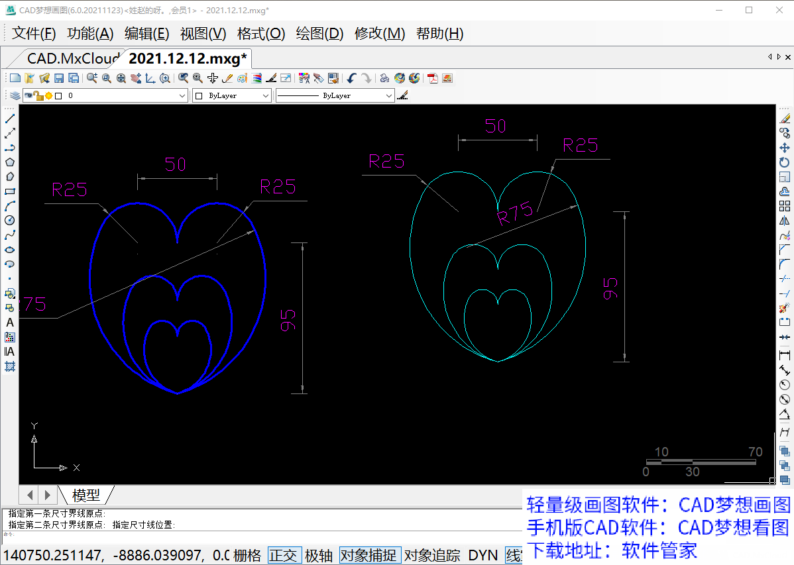Viewport: 794px width, 565px height.
Task: Open 帮助(H) menu
Action: [439, 33]
